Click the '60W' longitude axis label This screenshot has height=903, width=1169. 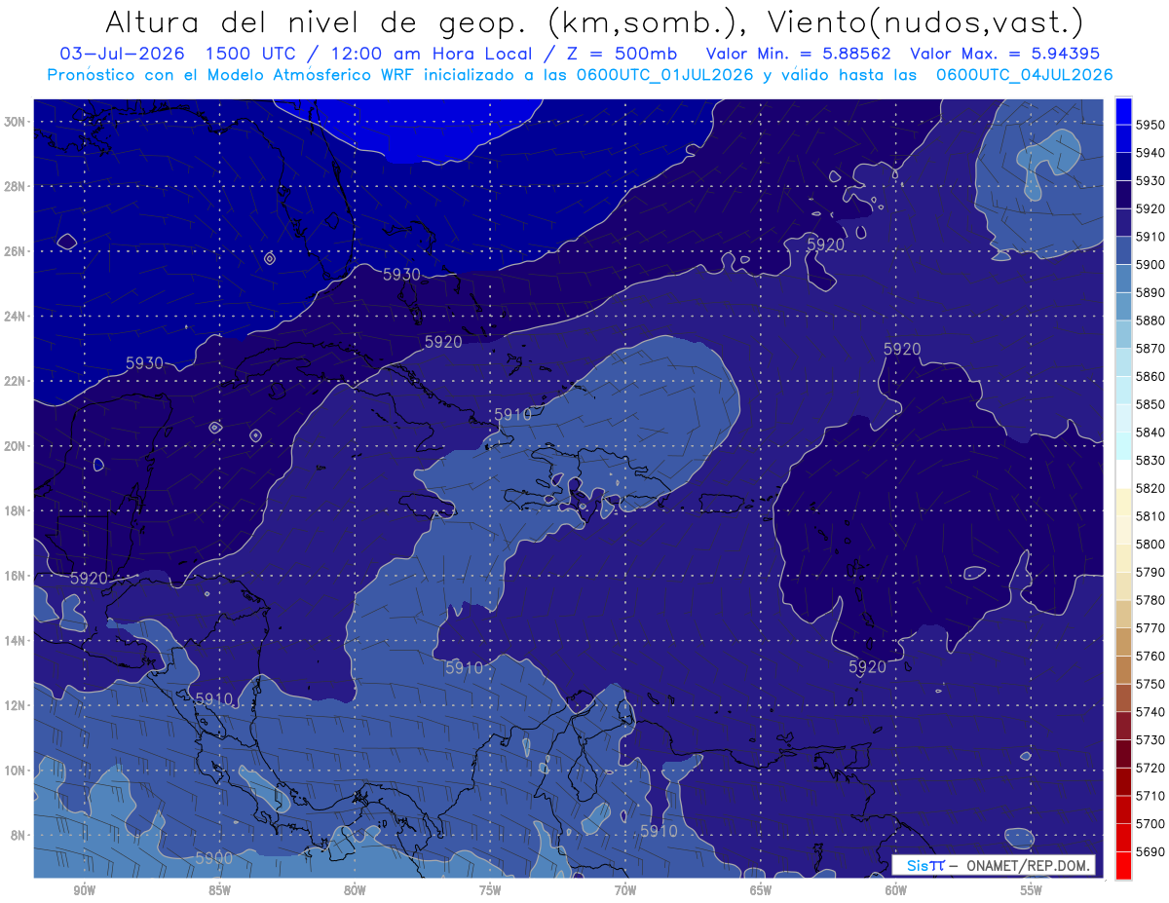tap(896, 889)
